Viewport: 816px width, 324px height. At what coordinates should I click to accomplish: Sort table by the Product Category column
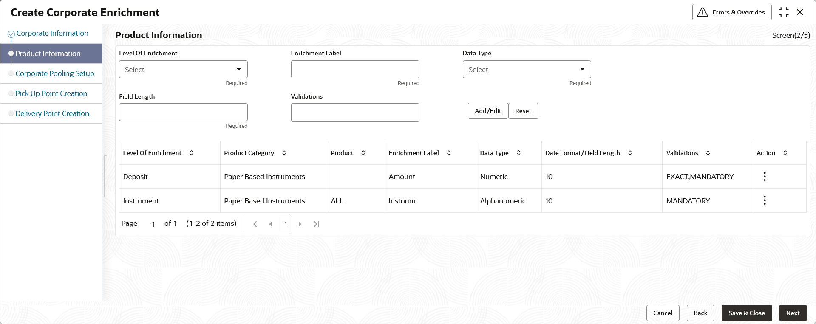[284, 153]
